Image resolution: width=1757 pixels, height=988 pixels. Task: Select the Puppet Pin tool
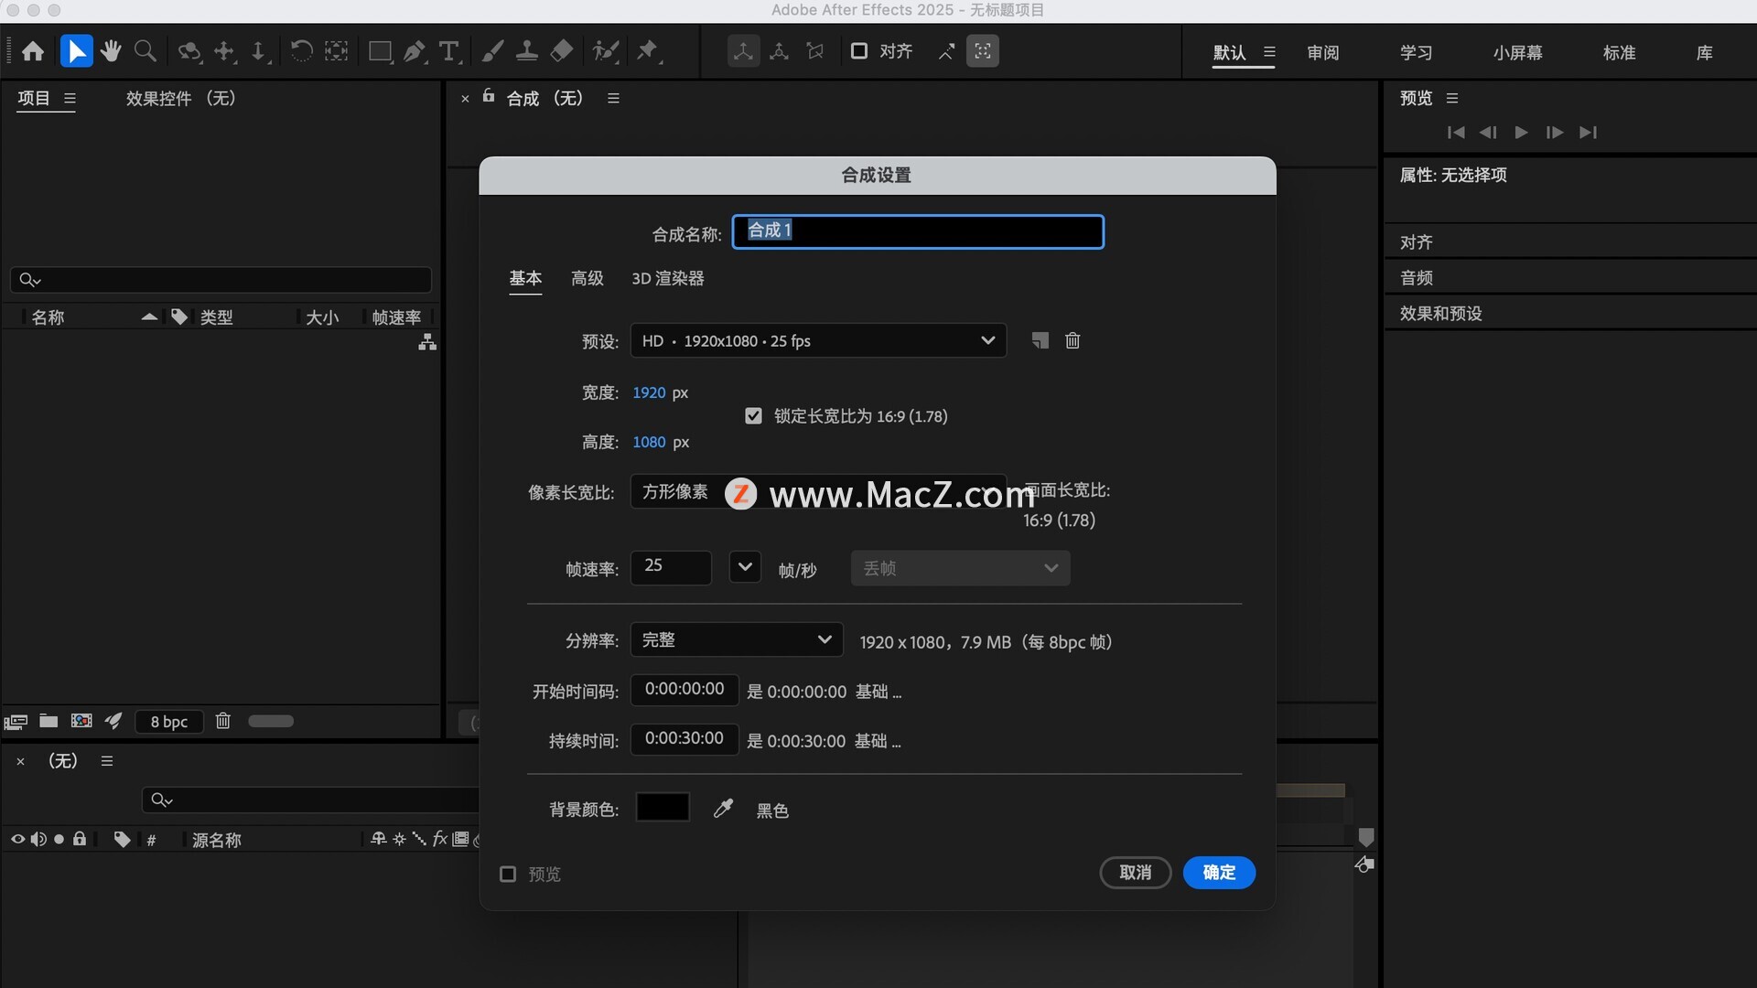[x=648, y=51]
